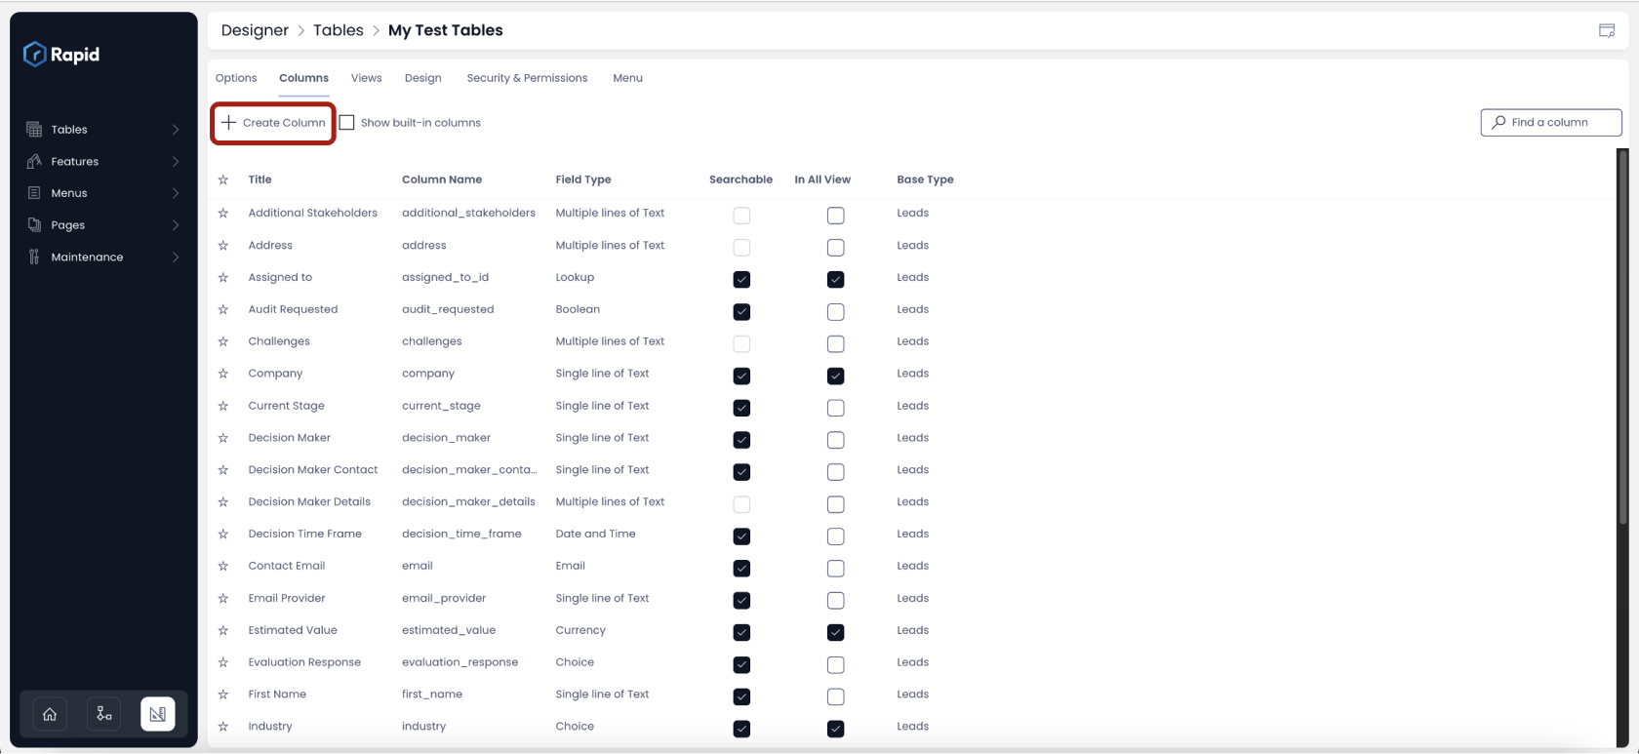Star the Additional Stakeholders column
The image size is (1639, 754).
[223, 213]
